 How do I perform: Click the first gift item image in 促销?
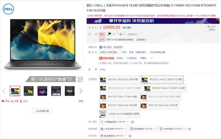(109, 34)
